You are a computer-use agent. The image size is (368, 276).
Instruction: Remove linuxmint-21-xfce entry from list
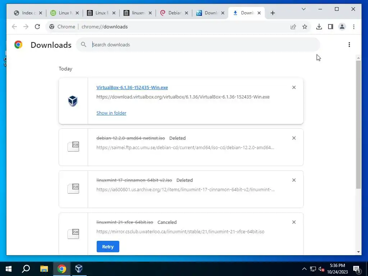pos(294,222)
